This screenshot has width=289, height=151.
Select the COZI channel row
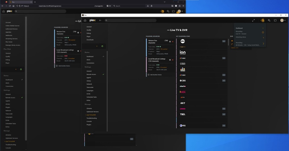pyautogui.click(x=202, y=64)
